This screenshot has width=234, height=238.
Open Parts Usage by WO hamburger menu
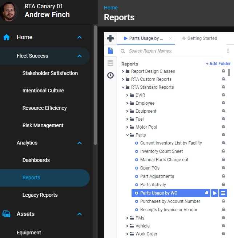223,193
